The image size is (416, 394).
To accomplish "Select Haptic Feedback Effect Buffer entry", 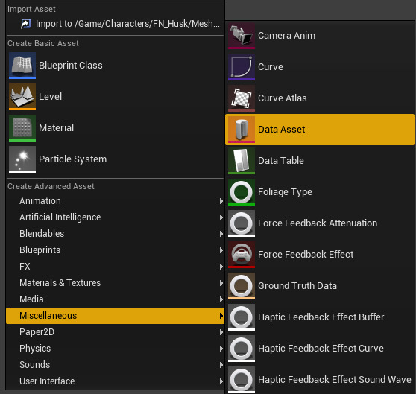I will [x=320, y=317].
